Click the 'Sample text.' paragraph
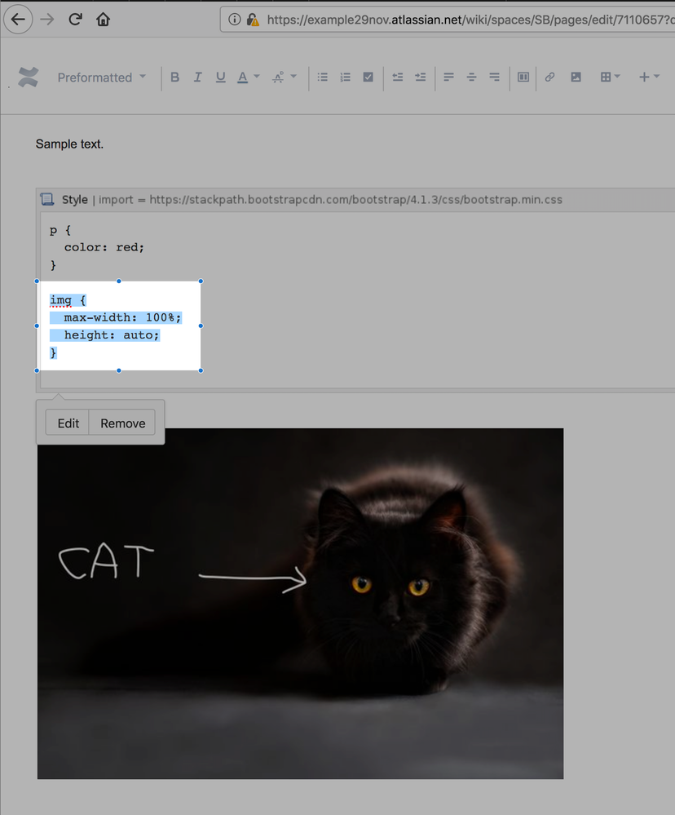This screenshot has height=815, width=675. tap(69, 144)
